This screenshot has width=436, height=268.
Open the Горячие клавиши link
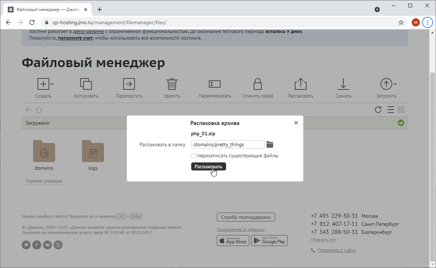(x=44, y=181)
